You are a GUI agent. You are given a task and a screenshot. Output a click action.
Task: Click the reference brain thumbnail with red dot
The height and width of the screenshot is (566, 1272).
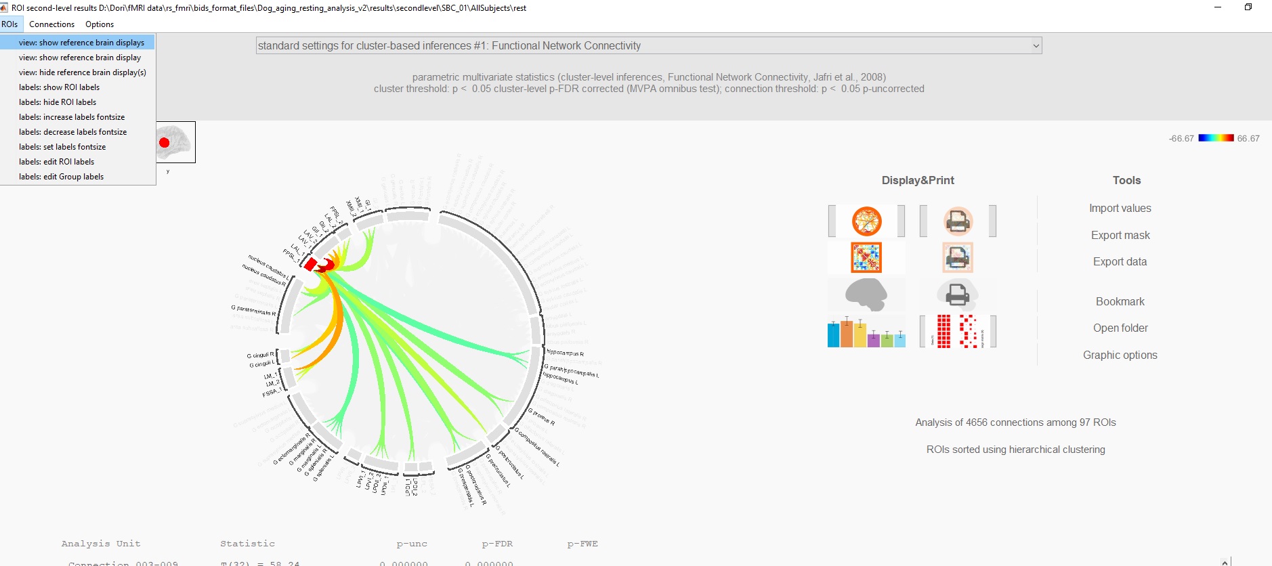(175, 142)
